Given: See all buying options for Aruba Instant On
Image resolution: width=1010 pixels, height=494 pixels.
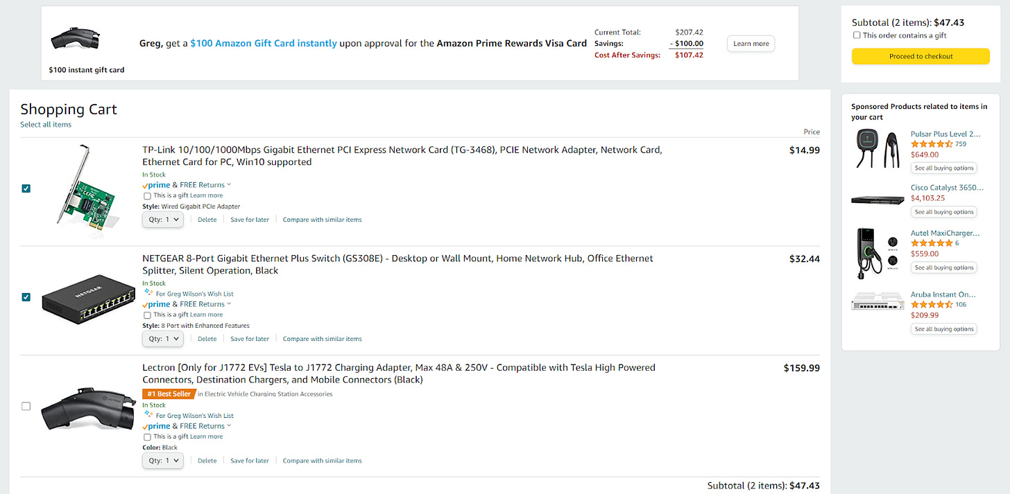Looking at the screenshot, I should [x=944, y=329].
